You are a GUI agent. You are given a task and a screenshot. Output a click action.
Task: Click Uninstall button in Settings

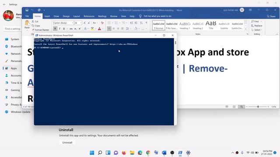pyautogui.click(x=67, y=143)
